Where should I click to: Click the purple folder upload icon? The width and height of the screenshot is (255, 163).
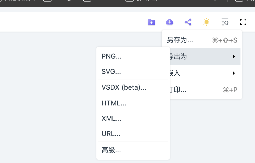tap(151, 22)
